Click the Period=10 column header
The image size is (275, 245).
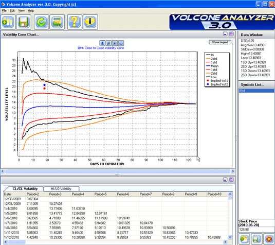217,194
